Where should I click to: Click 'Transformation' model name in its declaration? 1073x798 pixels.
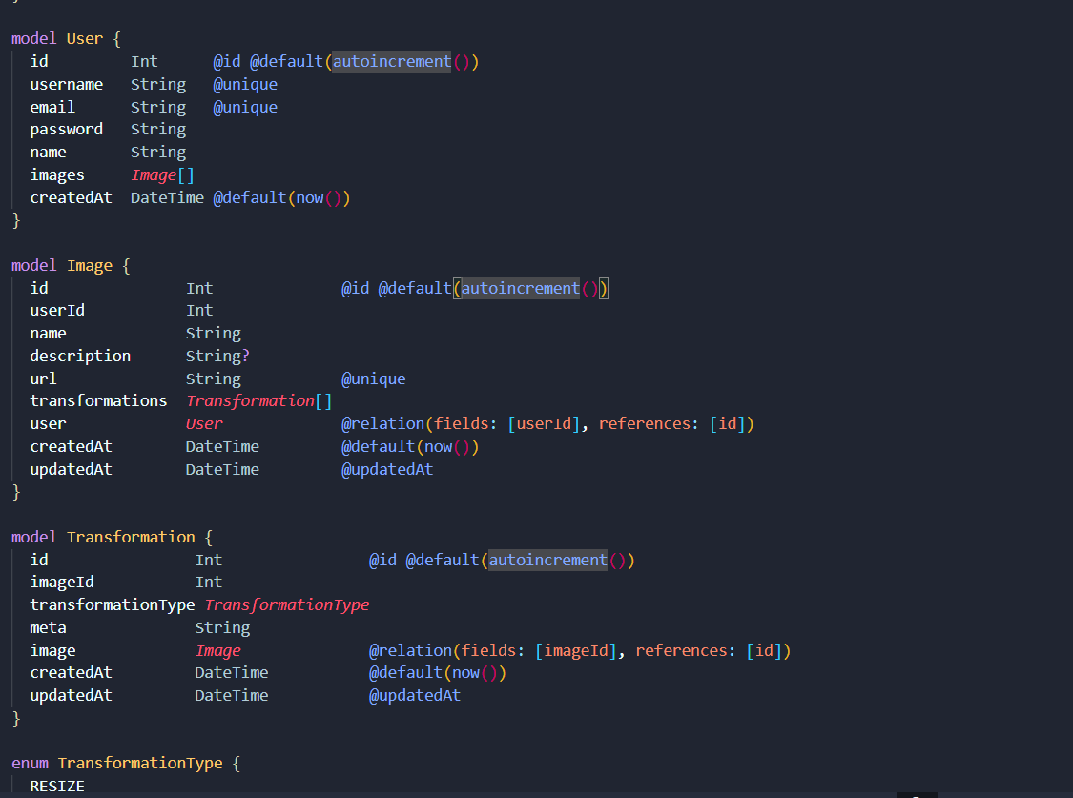[131, 538]
